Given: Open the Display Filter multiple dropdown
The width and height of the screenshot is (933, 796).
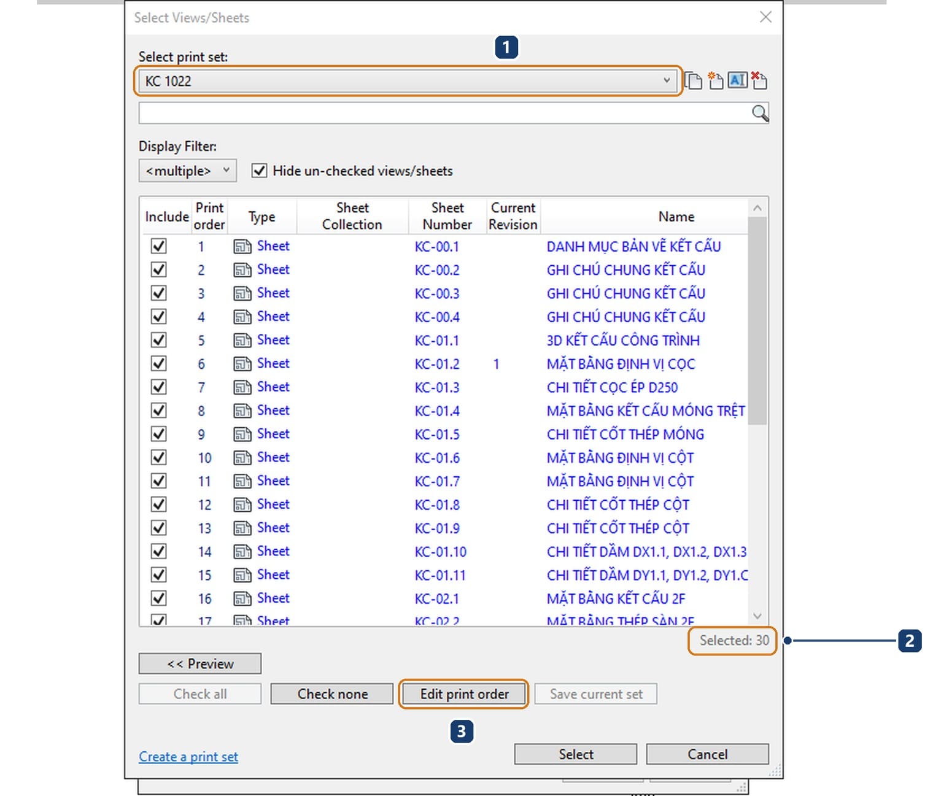Looking at the screenshot, I should click(187, 171).
